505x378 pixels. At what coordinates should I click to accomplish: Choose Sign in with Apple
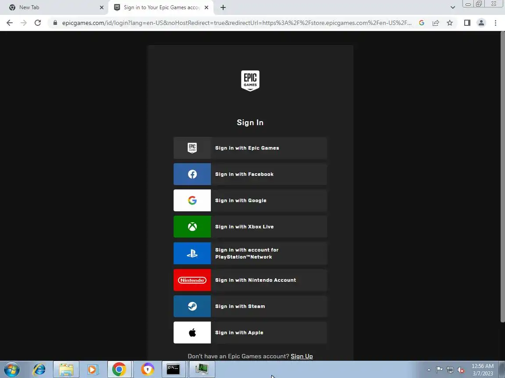pos(250,332)
